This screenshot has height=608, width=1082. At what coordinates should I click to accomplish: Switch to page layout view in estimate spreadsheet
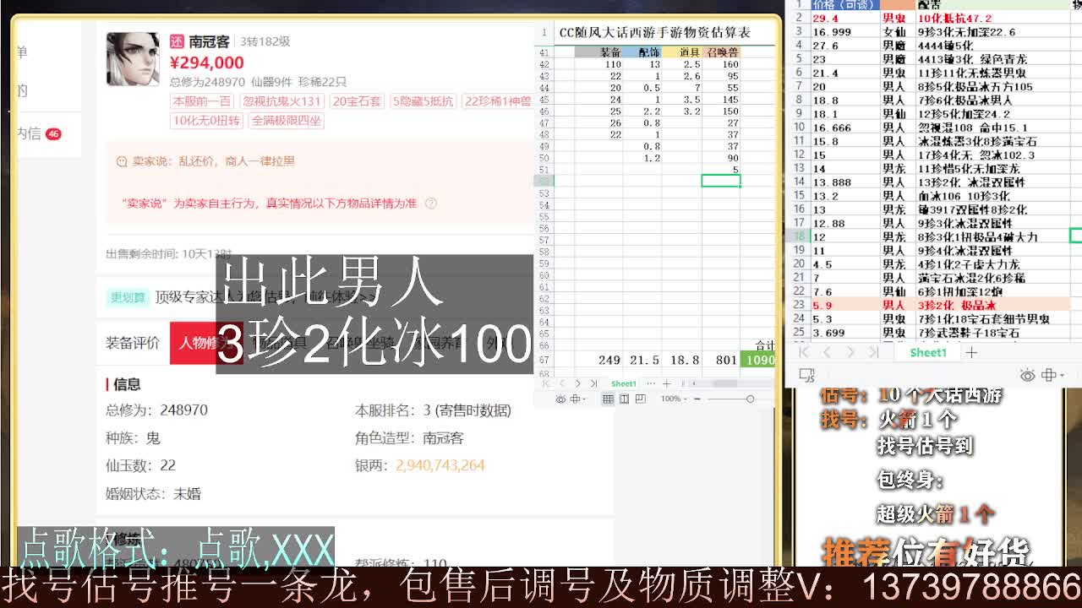(x=624, y=399)
